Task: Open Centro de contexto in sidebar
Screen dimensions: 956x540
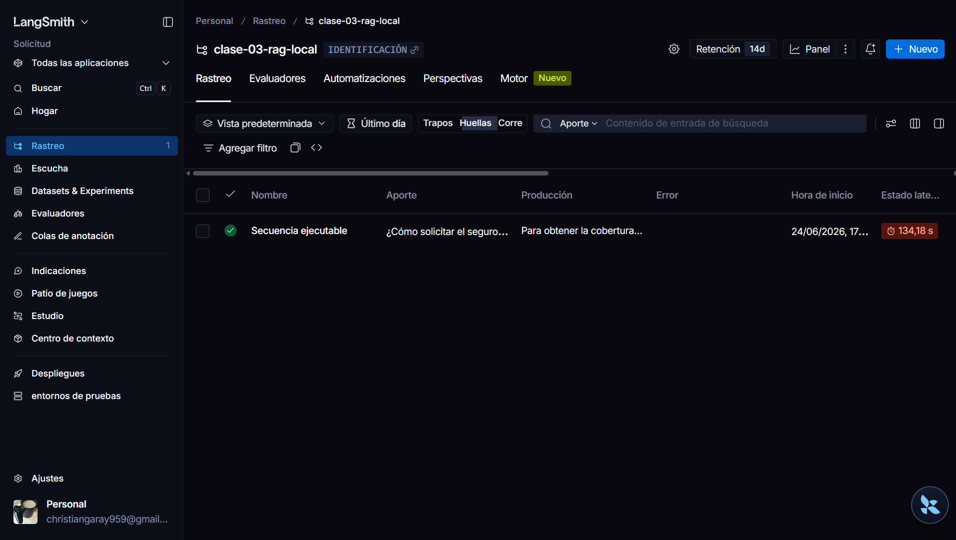Action: [x=92, y=338]
